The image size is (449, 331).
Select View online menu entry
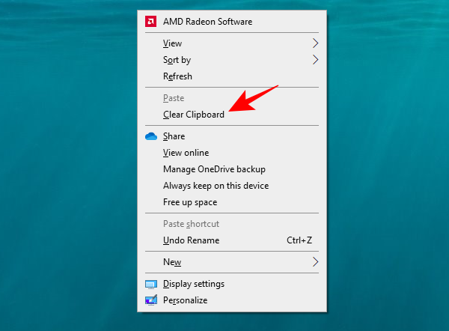(x=232, y=153)
